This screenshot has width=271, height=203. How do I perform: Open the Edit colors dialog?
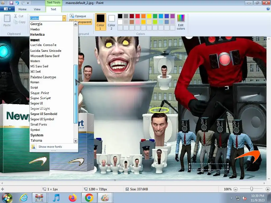pyautogui.click(x=181, y=22)
